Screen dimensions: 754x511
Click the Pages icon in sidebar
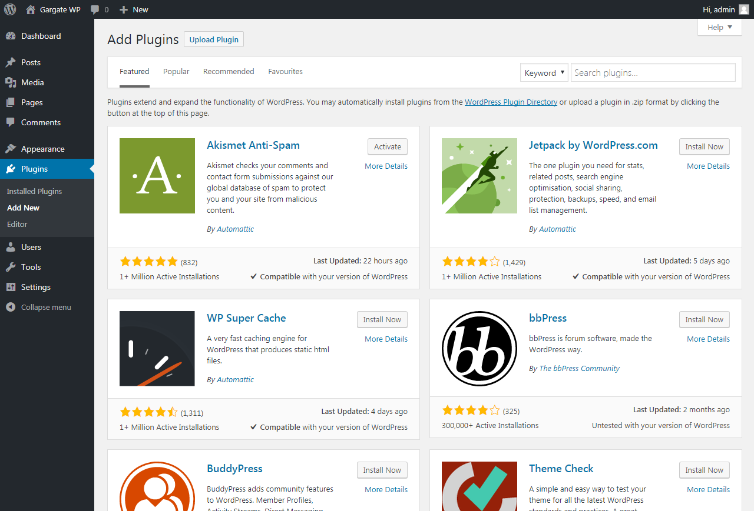pyautogui.click(x=11, y=102)
